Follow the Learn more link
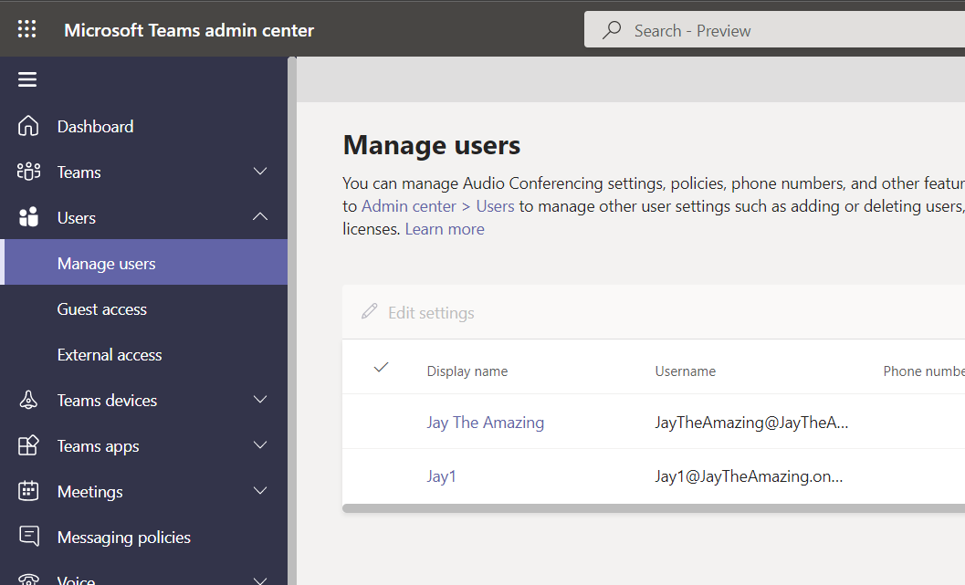 click(445, 229)
